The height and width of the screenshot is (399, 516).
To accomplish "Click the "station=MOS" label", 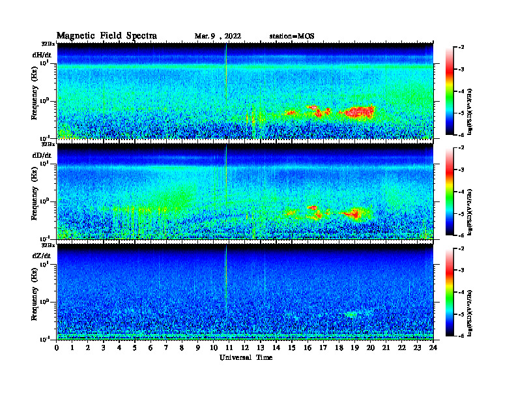I will pos(292,37).
